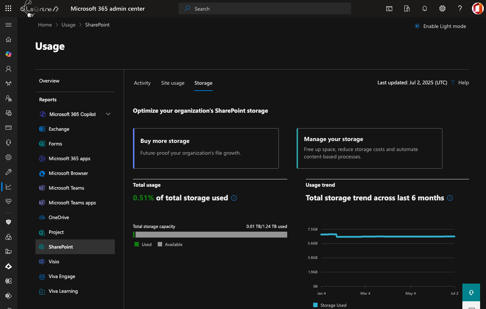The image size is (486, 309).
Task: Switch to the Activity tab
Action: [x=142, y=83]
